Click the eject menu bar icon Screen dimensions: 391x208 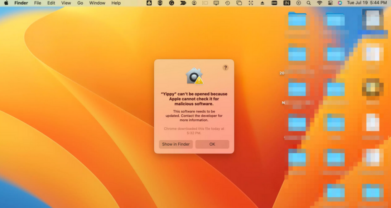pyautogui.click(x=262, y=3)
